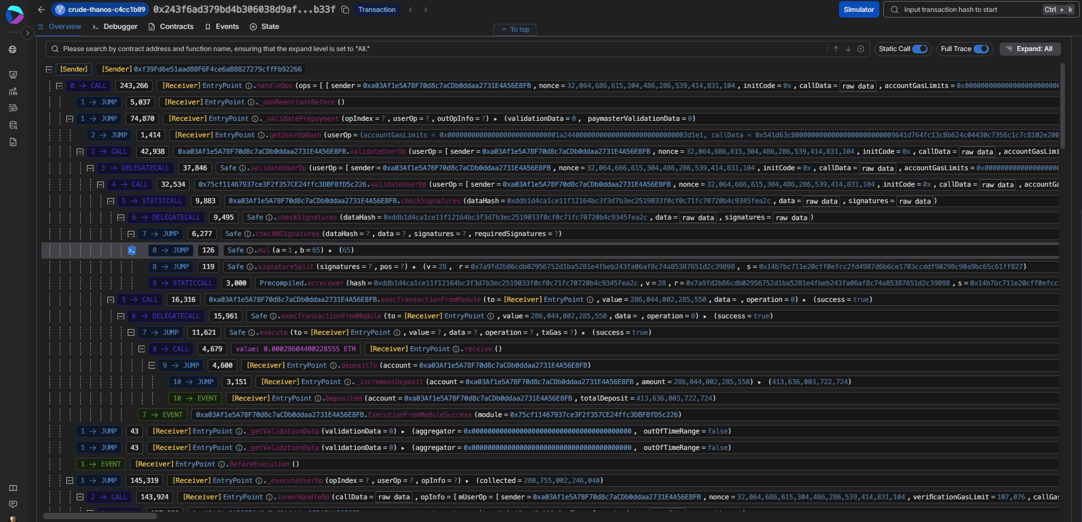Toggle the Full Trace switch
This screenshot has width=1082, height=522.
pyautogui.click(x=981, y=49)
